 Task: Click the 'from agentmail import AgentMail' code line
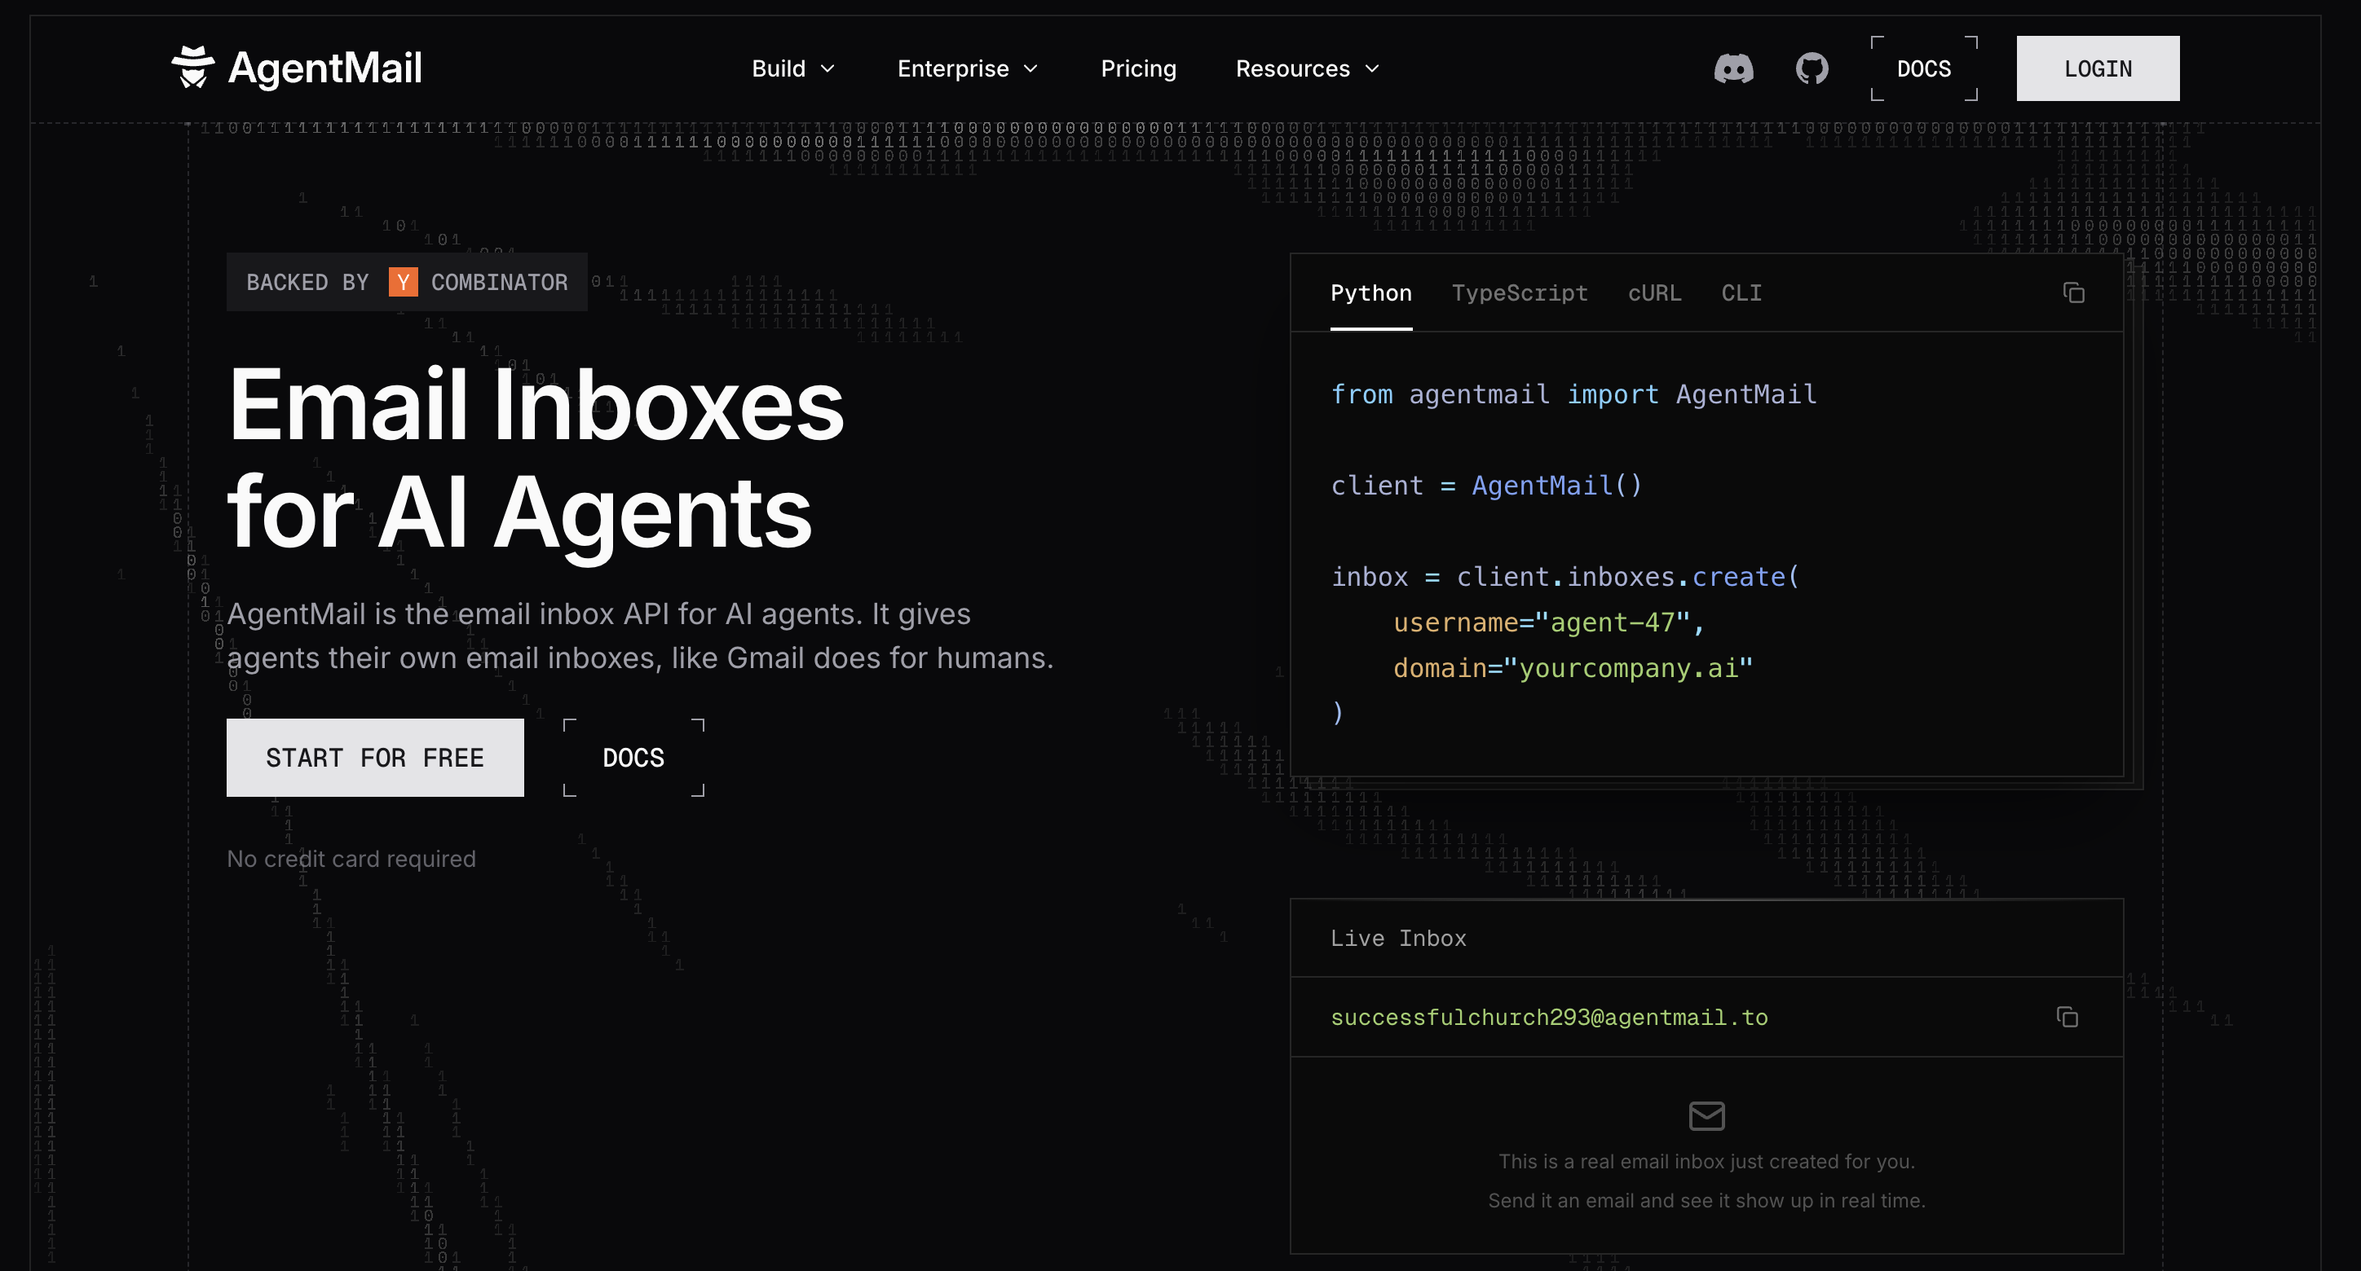click(x=1573, y=394)
